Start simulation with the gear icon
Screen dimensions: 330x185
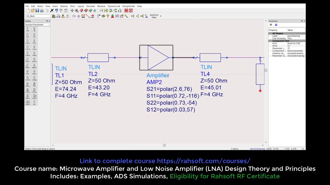pyautogui.click(x=103, y=16)
